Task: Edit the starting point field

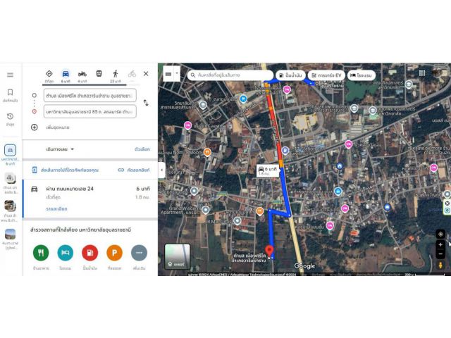Action: click(90, 96)
